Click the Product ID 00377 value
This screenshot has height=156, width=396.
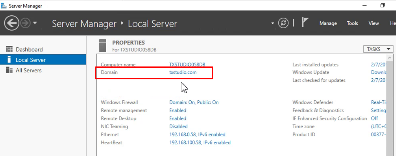tap(379, 135)
